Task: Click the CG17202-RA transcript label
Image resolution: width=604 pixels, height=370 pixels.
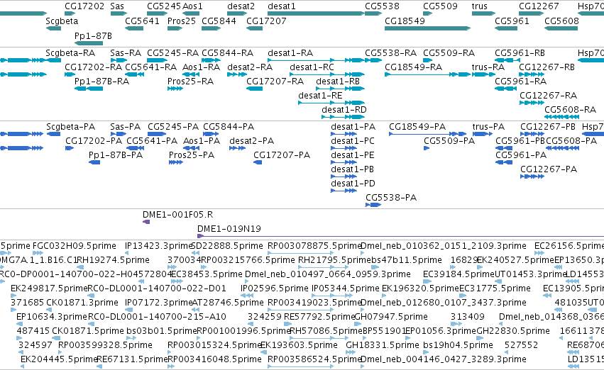Action: pos(93,67)
